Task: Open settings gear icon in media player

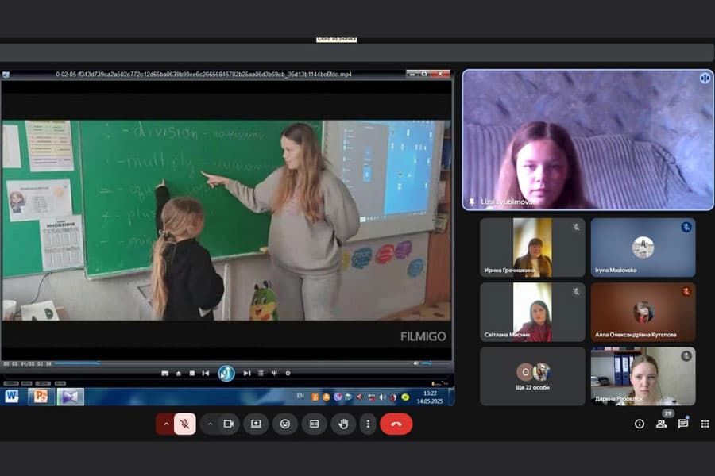Action: pos(288,373)
